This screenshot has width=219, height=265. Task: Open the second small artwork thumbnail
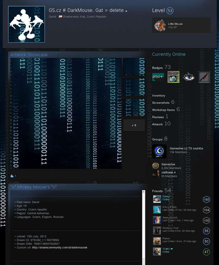point(134,87)
